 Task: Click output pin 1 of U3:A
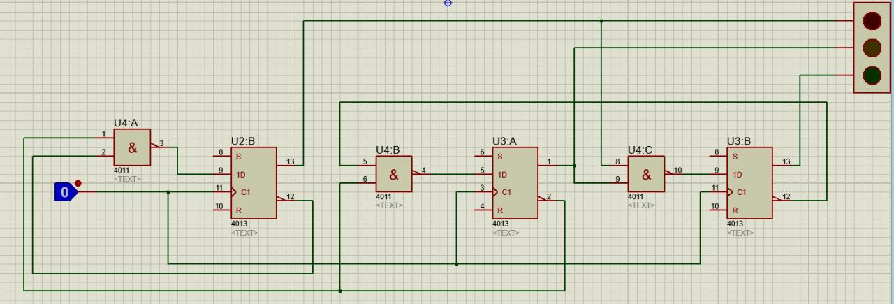tap(549, 163)
